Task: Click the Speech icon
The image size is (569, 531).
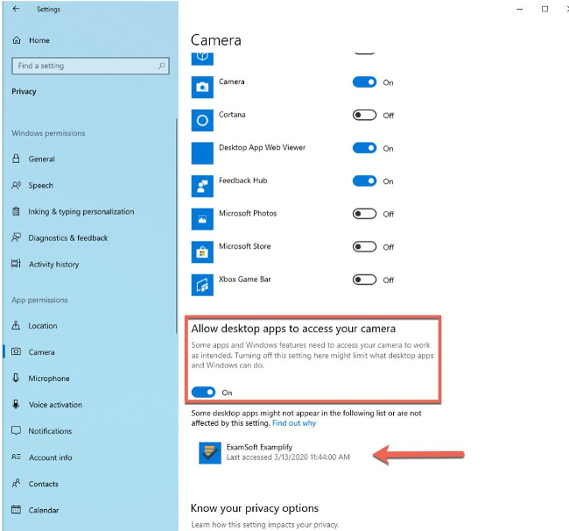Action: (x=16, y=185)
